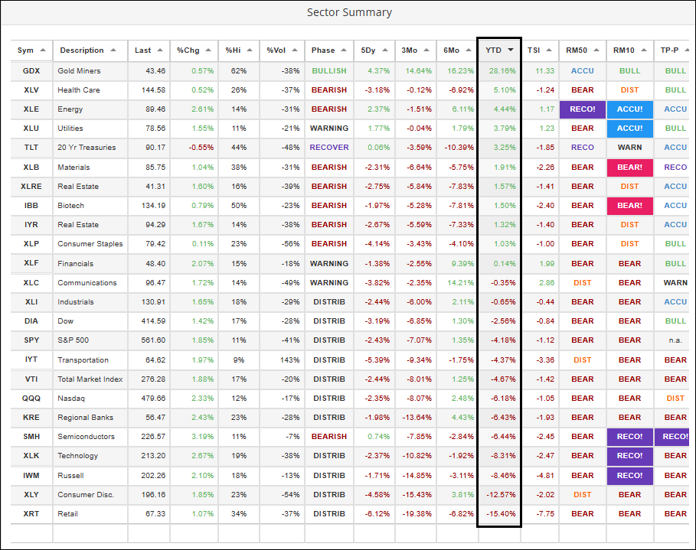696x550 pixels.
Task: Toggle YTD descending sort arrow
Action: coord(511,50)
